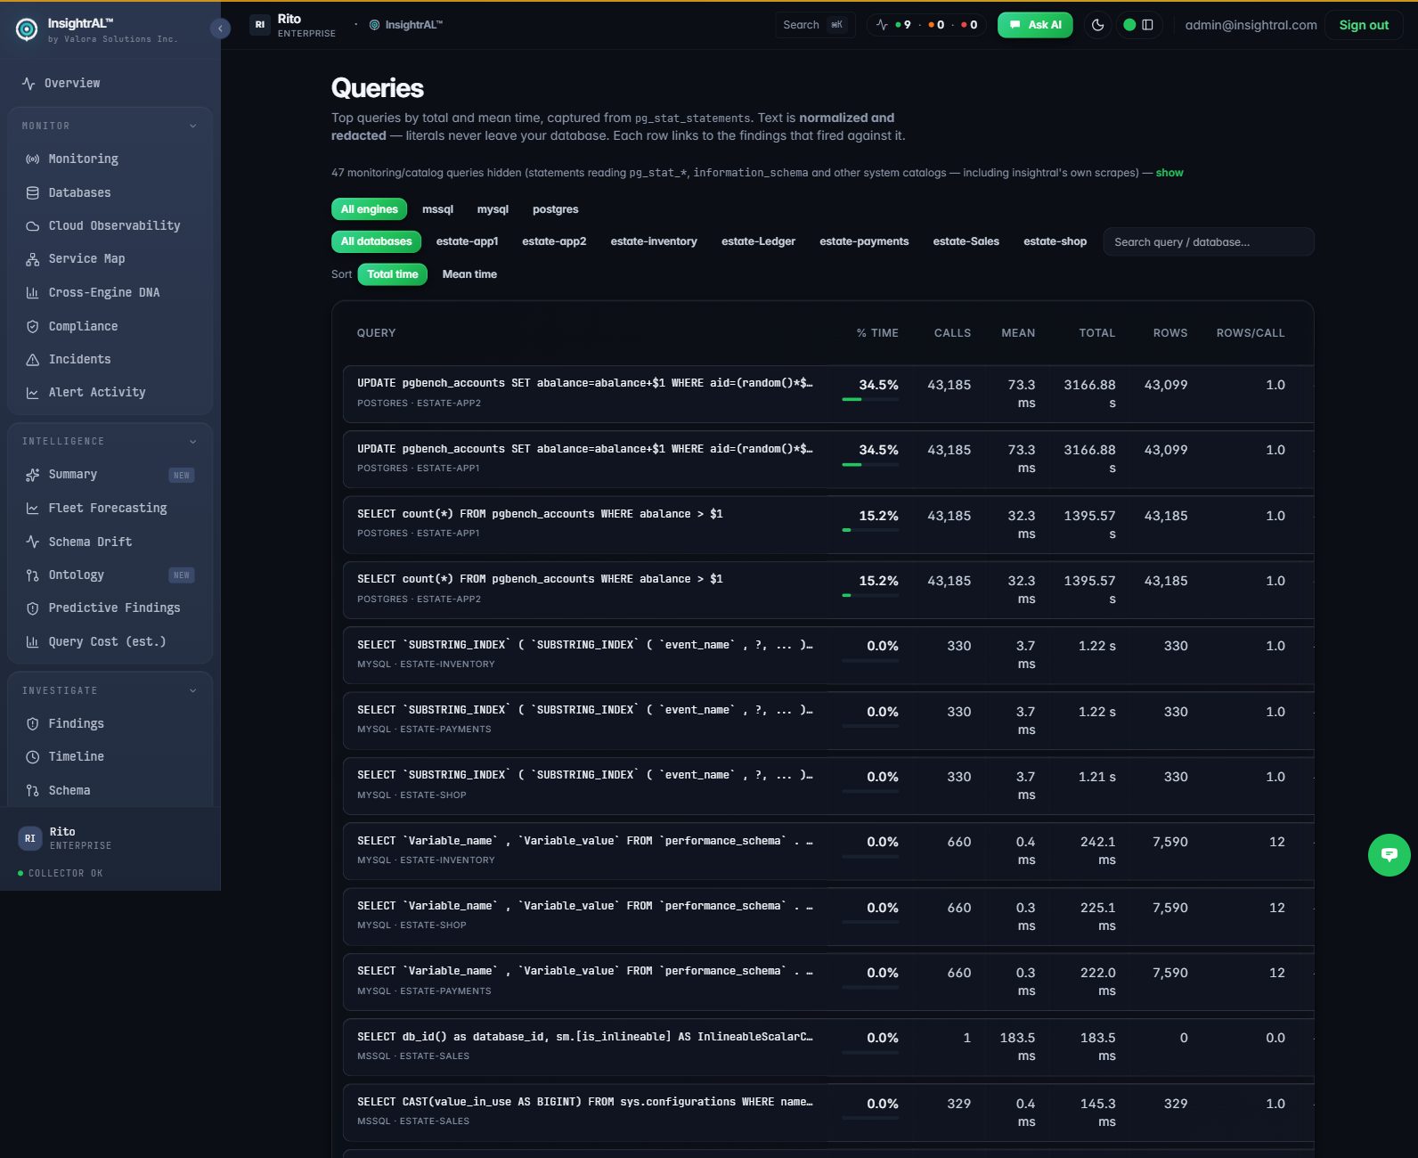Screen dimensions: 1418x1158
Task: Toggle the sidebar layout panel icon
Action: [x=1147, y=25]
